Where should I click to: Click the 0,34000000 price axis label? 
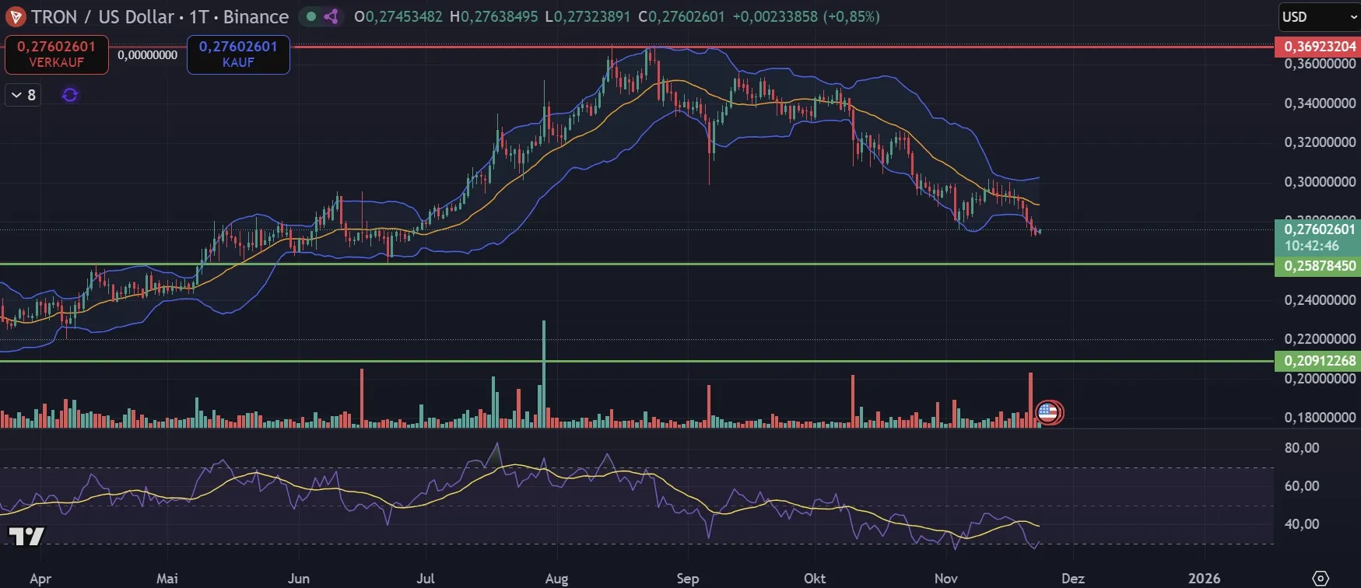[x=1320, y=103]
